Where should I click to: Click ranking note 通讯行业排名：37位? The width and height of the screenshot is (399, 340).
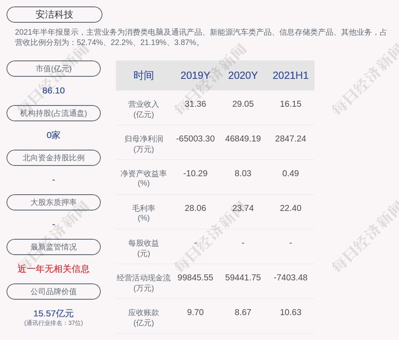[54, 323]
